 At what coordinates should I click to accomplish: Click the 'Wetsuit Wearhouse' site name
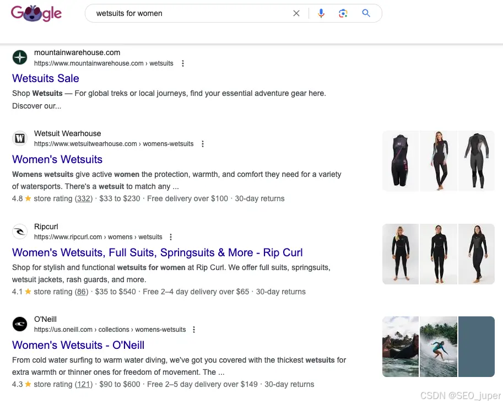point(67,133)
